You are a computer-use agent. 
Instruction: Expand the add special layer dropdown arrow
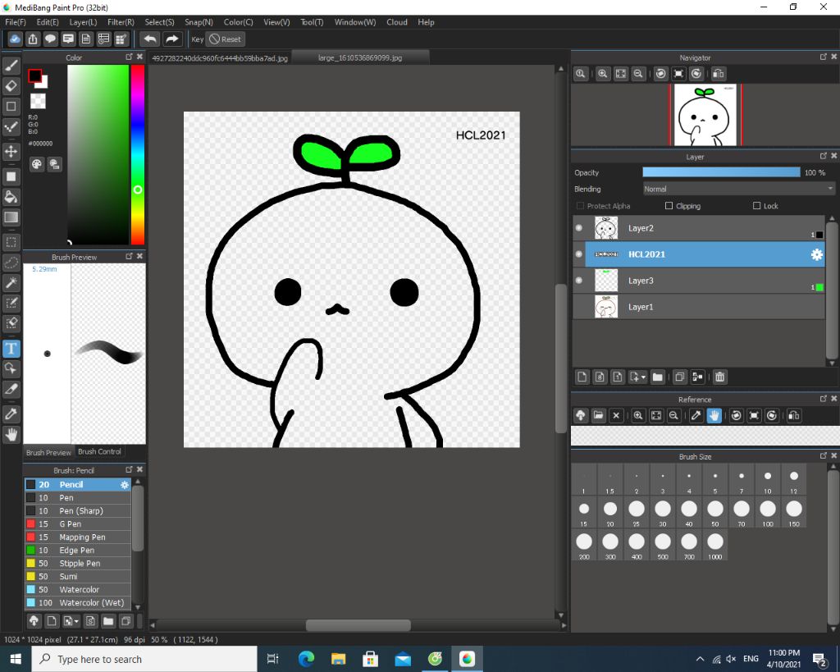point(643,377)
